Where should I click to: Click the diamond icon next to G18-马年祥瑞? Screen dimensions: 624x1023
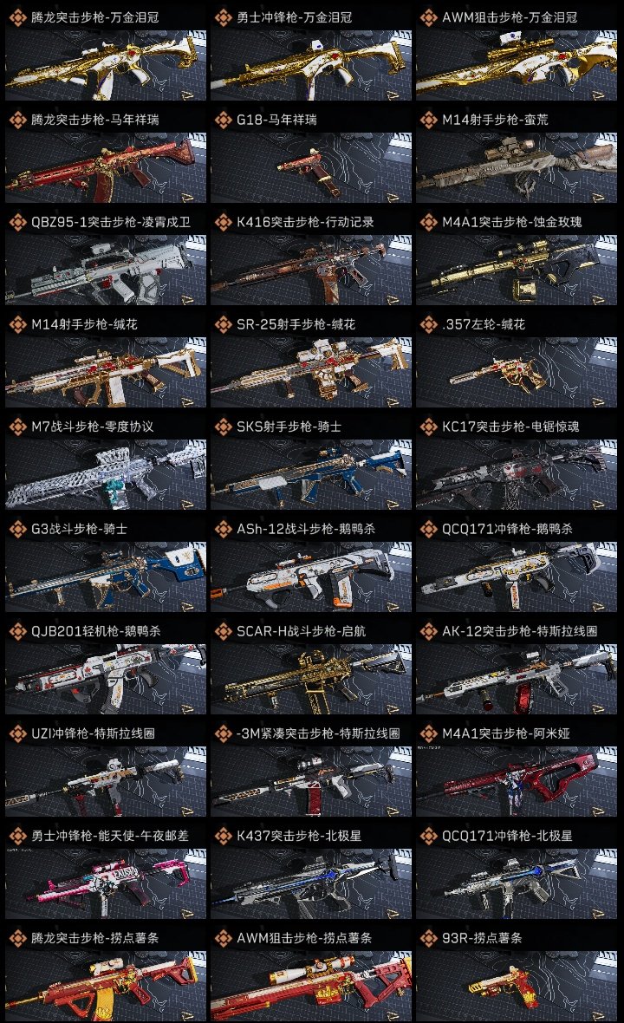(223, 120)
